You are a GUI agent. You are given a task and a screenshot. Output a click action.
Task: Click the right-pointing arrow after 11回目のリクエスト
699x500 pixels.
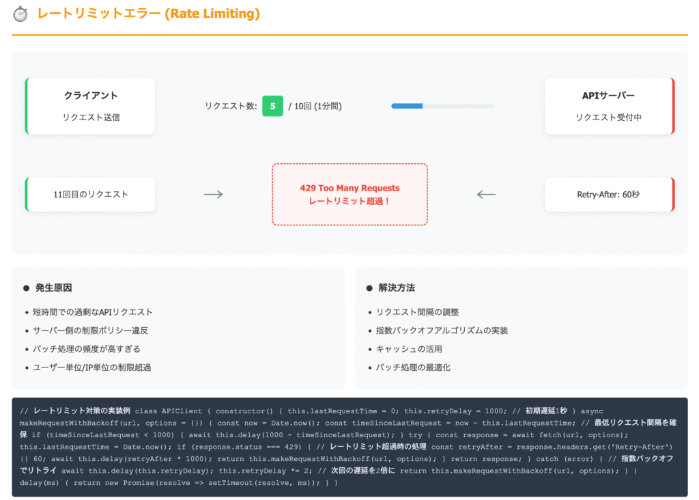[214, 195]
